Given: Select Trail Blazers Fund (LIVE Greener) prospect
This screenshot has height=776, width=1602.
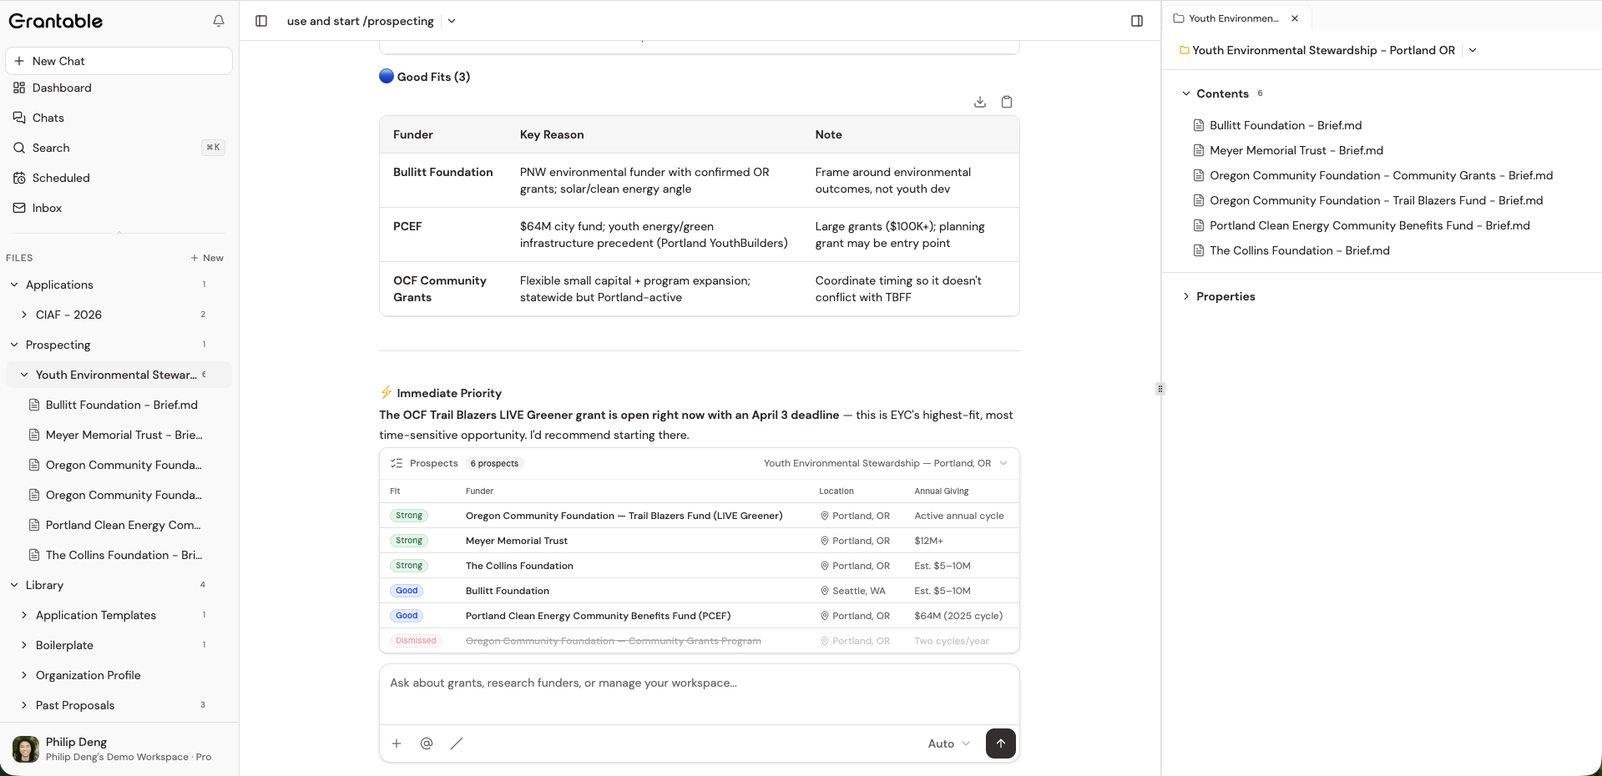Looking at the screenshot, I should coord(700,516).
